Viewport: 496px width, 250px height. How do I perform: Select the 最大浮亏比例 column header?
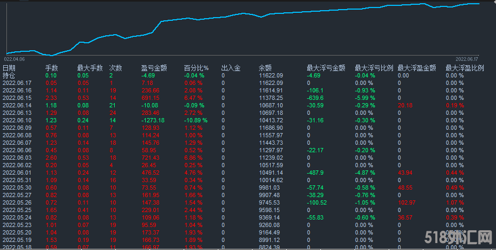click(374, 68)
